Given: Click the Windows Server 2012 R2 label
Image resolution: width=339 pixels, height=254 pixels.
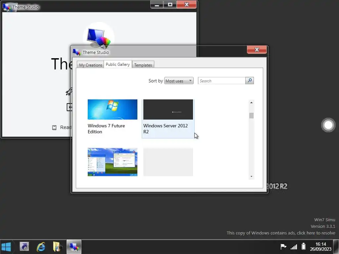Looking at the screenshot, I should point(166,129).
